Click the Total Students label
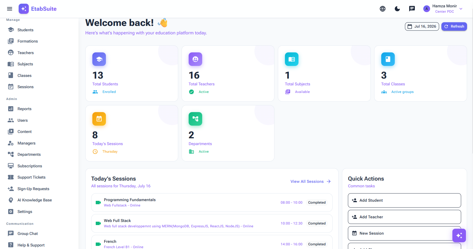 pyautogui.click(x=105, y=84)
